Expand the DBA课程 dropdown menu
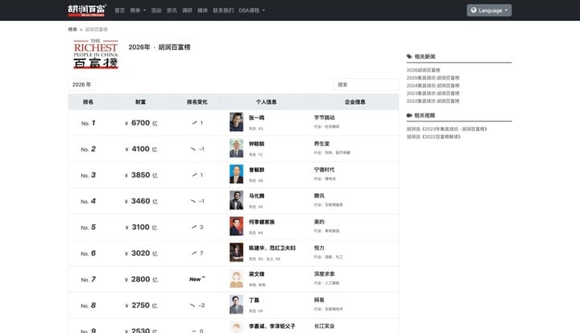 (251, 10)
